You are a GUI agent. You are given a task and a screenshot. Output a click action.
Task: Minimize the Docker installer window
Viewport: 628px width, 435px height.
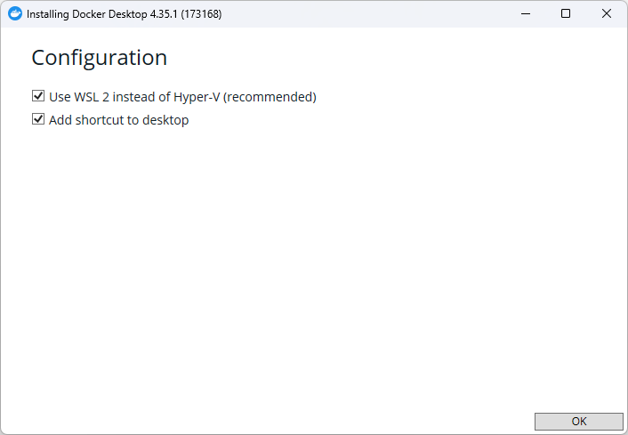click(x=526, y=13)
